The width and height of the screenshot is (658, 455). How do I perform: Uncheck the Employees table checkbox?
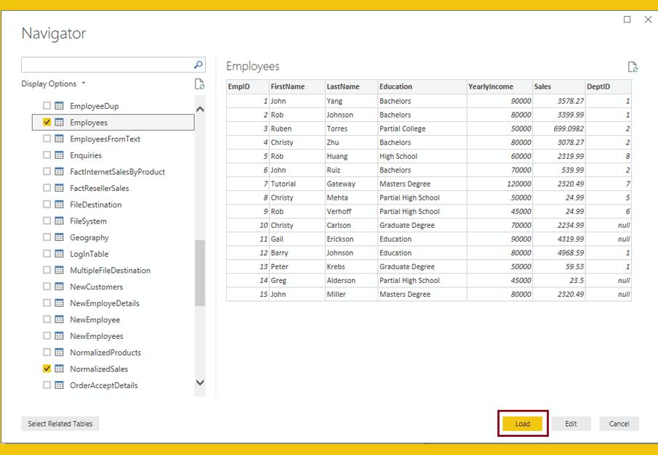(x=47, y=123)
